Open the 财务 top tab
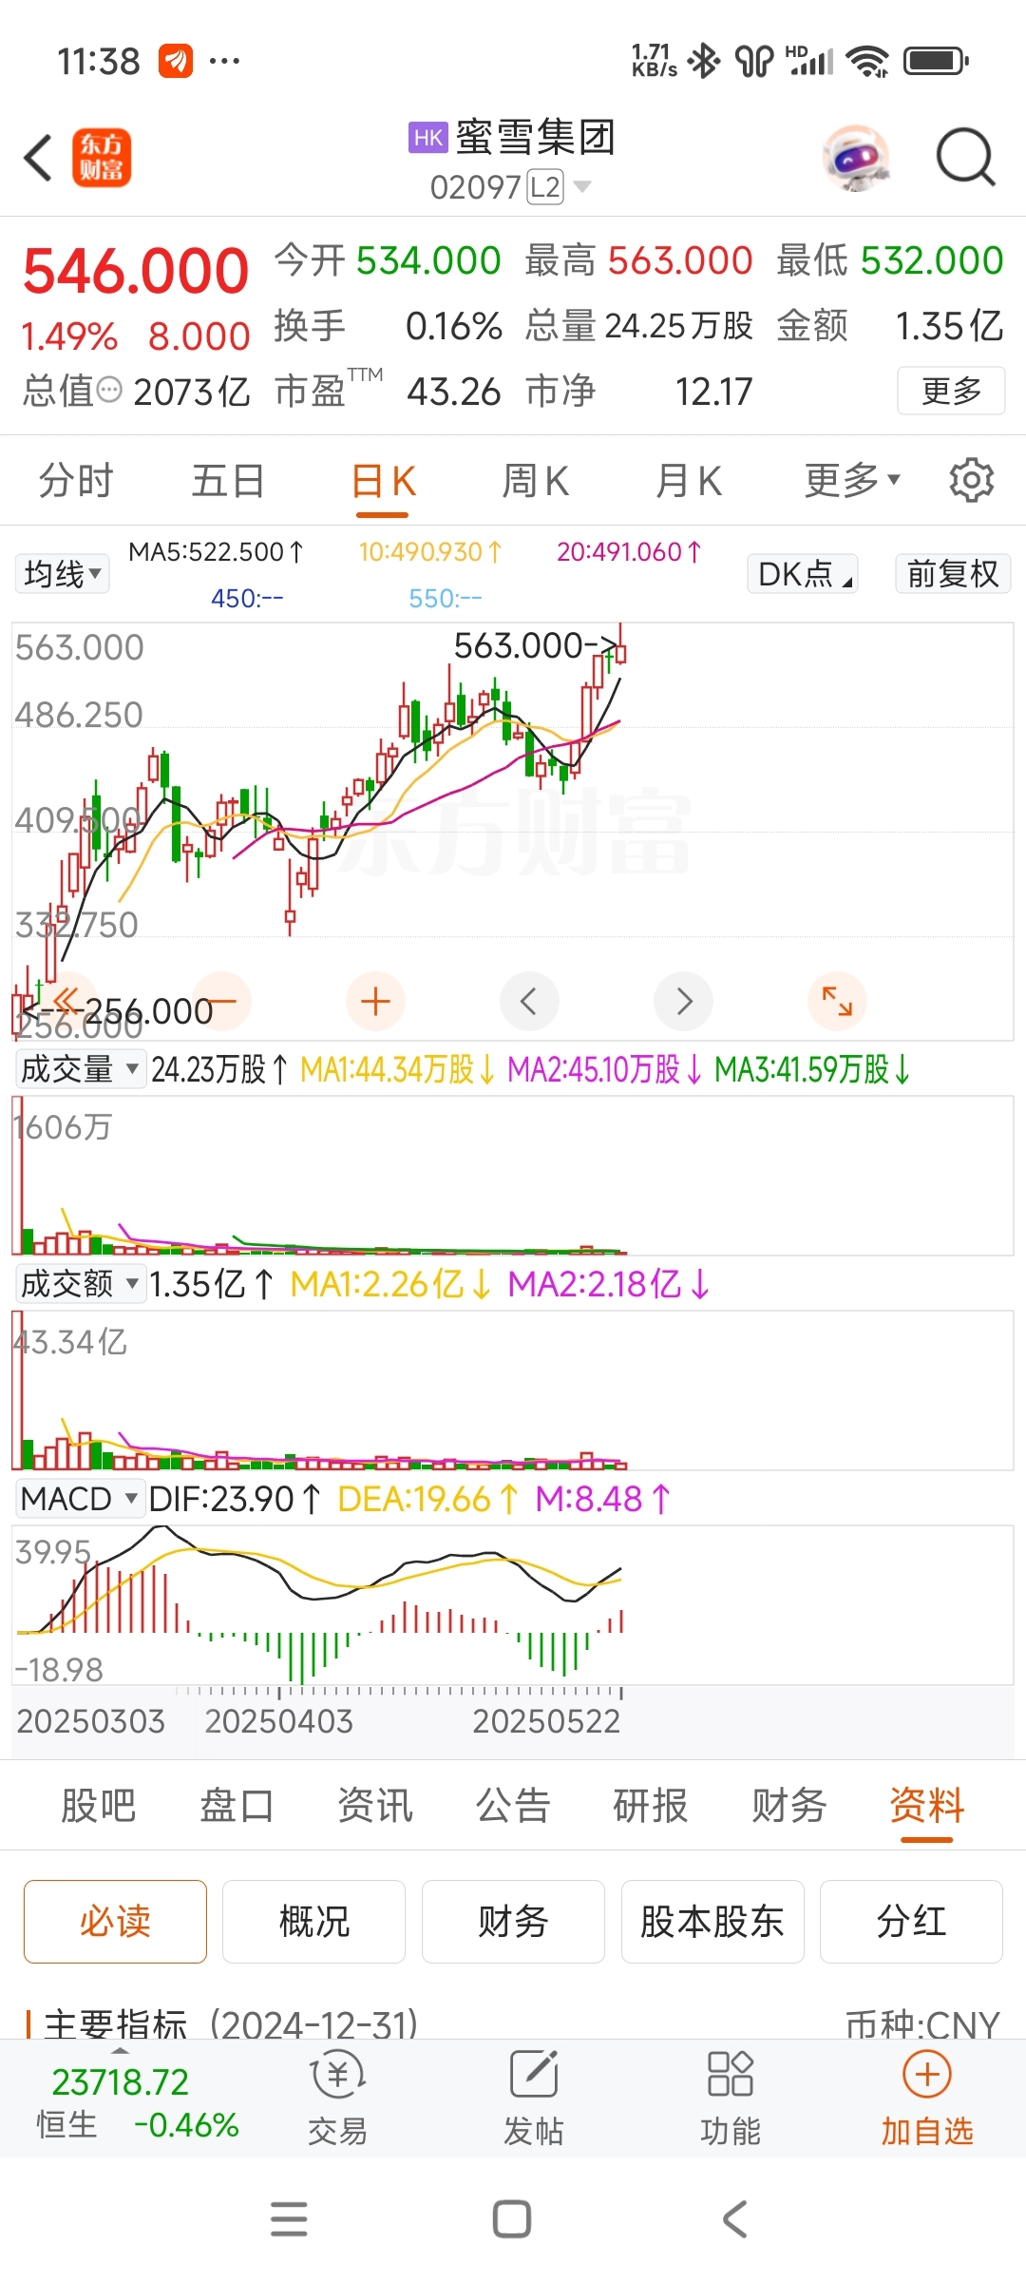This screenshot has height=2281, width=1026. click(x=789, y=1806)
